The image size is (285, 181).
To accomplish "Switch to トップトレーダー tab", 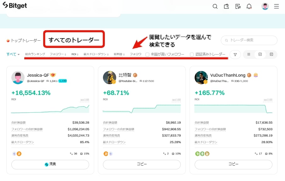I will click(23, 40).
